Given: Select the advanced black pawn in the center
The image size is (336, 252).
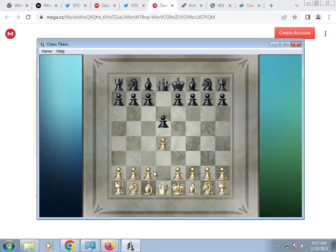Looking at the screenshot, I should pos(163,121).
